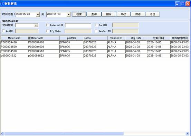The image size is (191, 136).
Task: Select Material id cell P000004486
Action: pyautogui.click(x=14, y=42)
